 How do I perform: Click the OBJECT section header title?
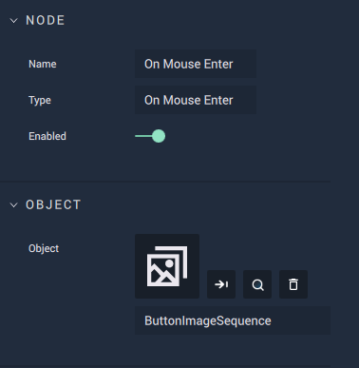[x=53, y=205]
